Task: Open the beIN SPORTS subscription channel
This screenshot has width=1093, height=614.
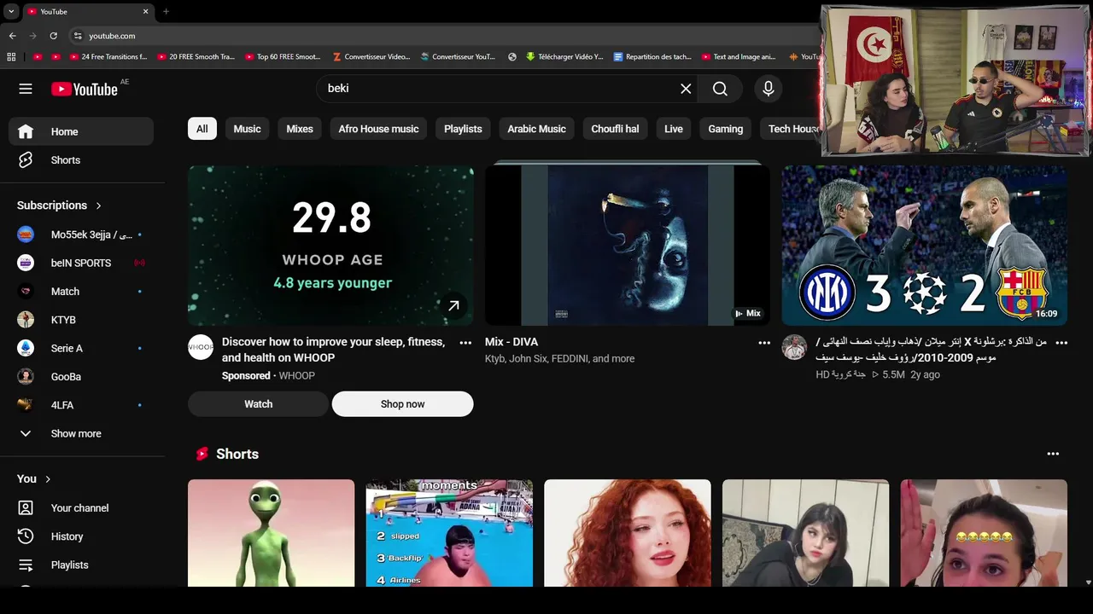Action: click(x=81, y=263)
